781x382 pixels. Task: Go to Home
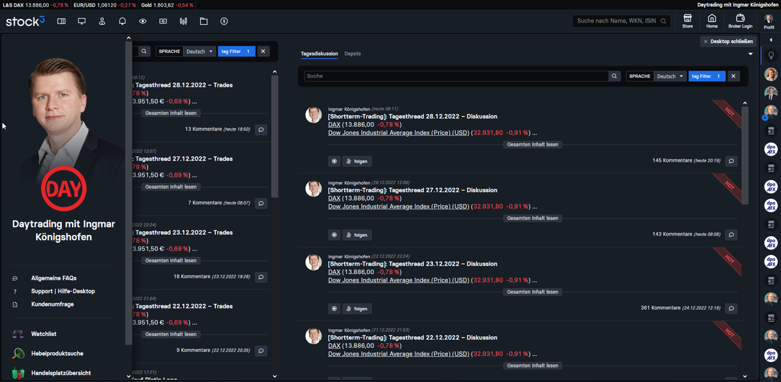[712, 21]
